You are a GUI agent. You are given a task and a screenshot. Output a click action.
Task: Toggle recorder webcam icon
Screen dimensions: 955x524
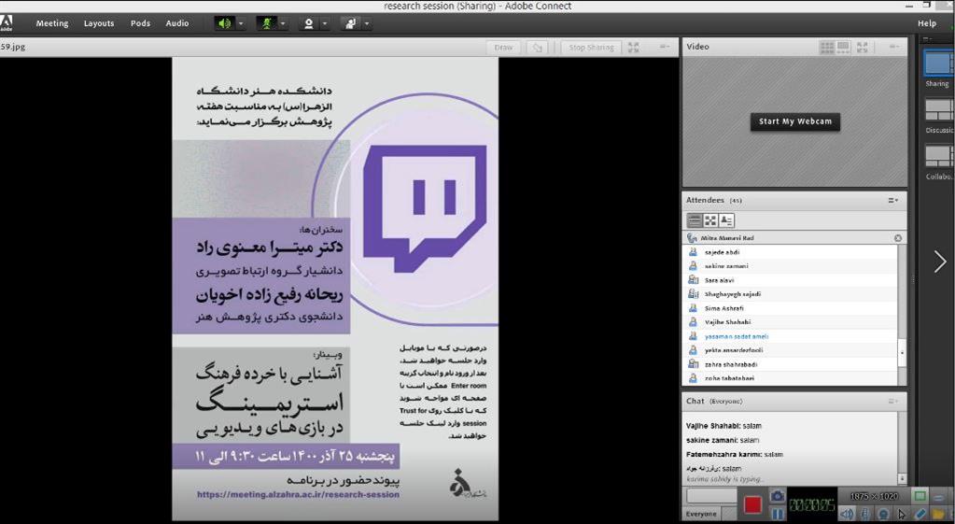pos(883,515)
